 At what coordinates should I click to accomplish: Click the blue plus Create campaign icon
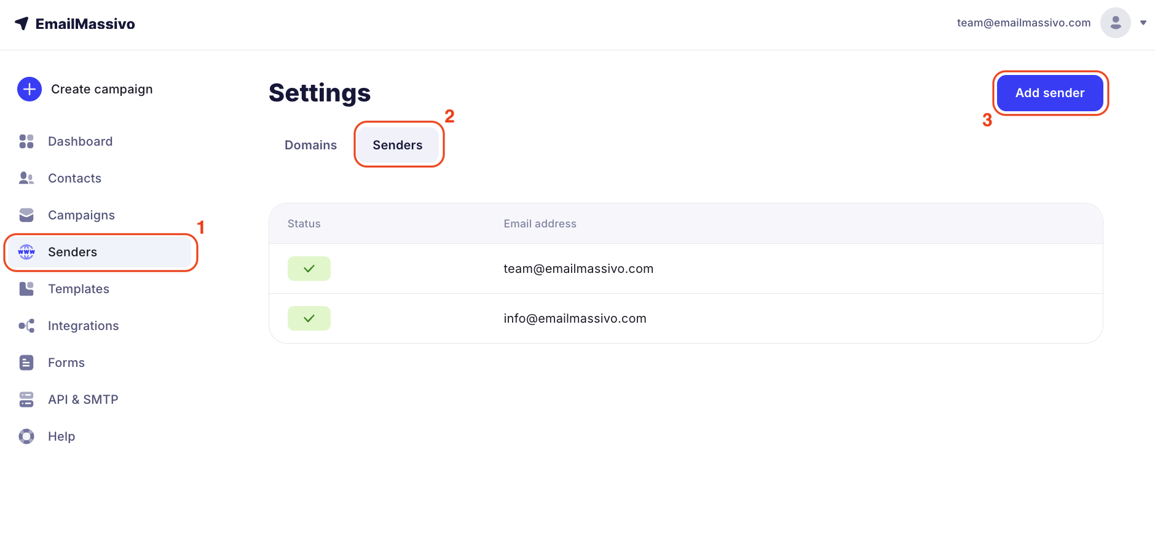(x=30, y=89)
